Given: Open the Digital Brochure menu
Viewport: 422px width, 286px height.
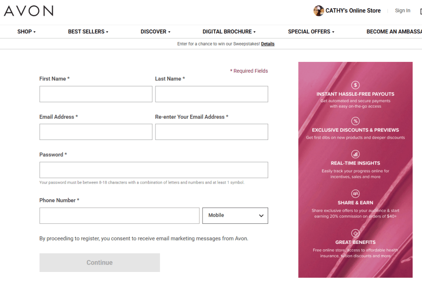Looking at the screenshot, I should click(x=229, y=32).
